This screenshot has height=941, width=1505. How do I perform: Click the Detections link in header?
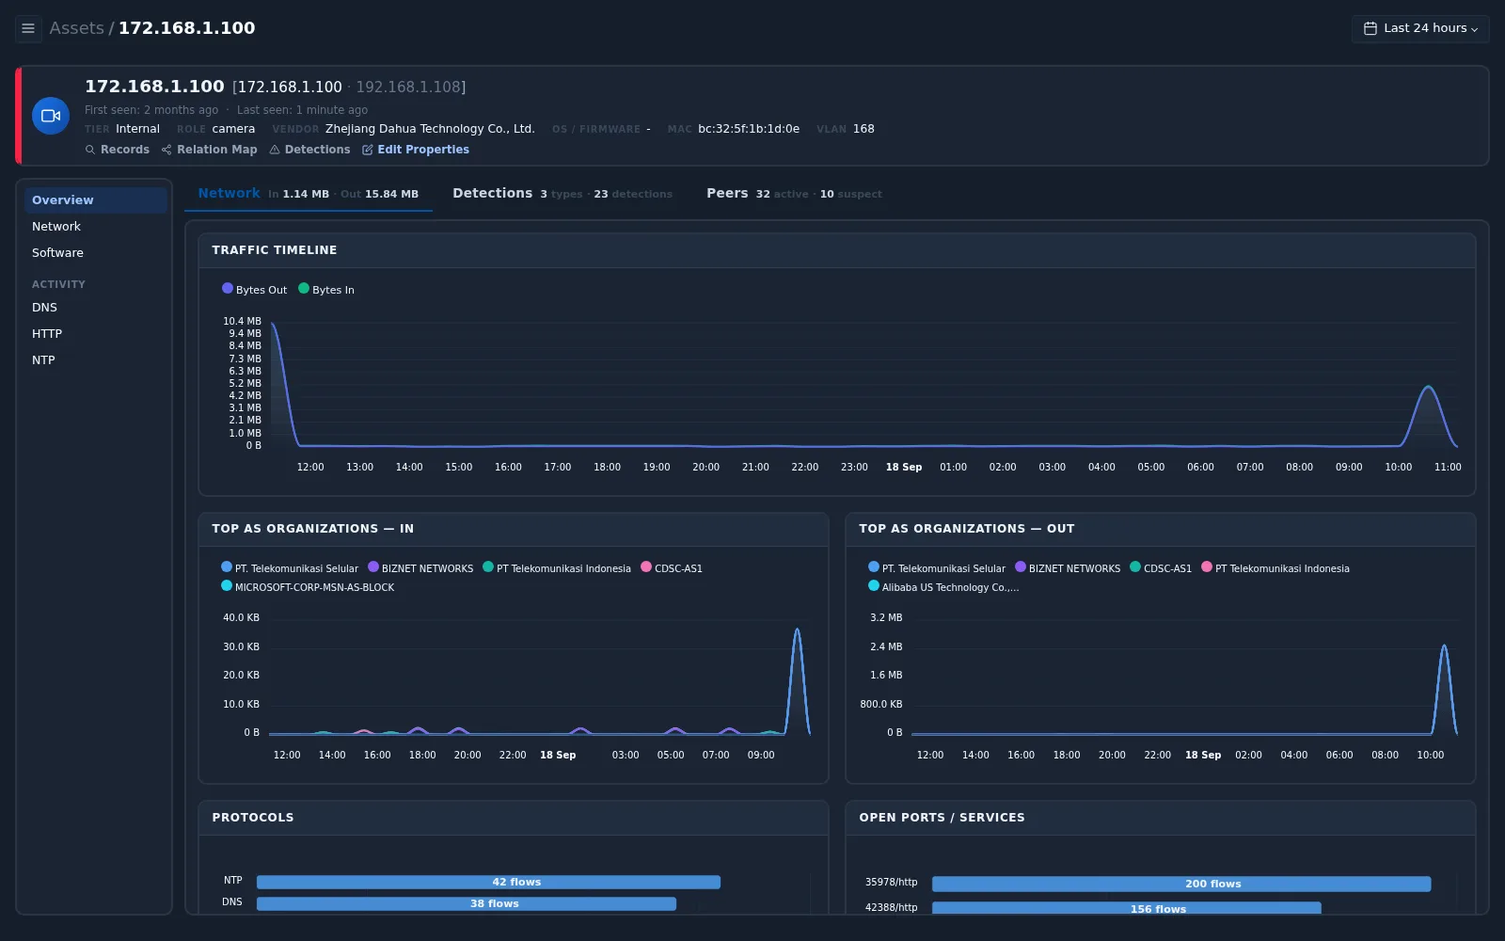pyautogui.click(x=309, y=150)
